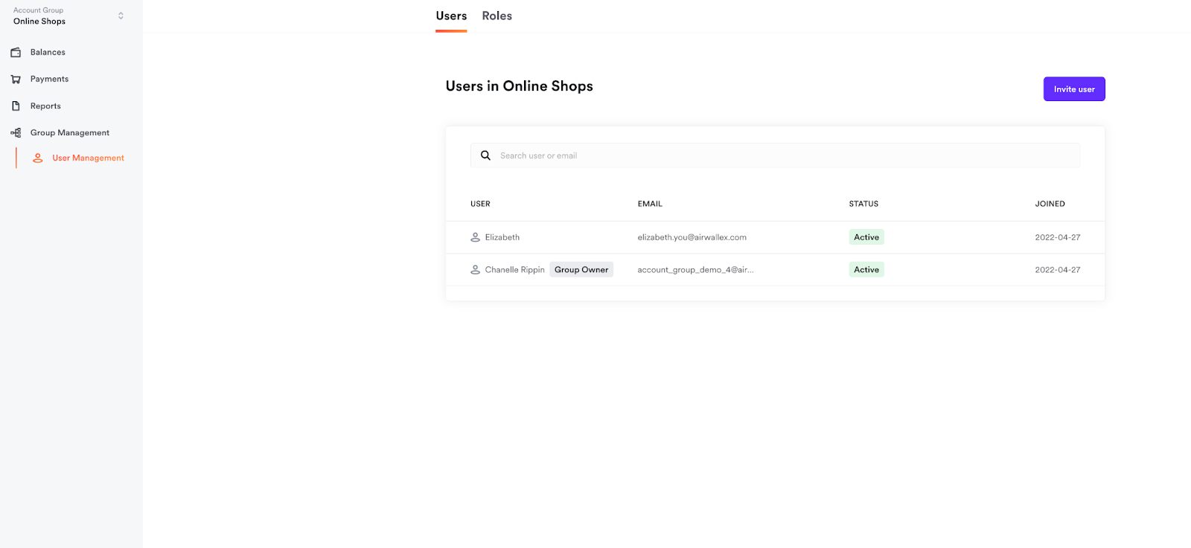The height and width of the screenshot is (548, 1191).
Task: Expand the Account Group switcher arrows
Action: click(121, 16)
